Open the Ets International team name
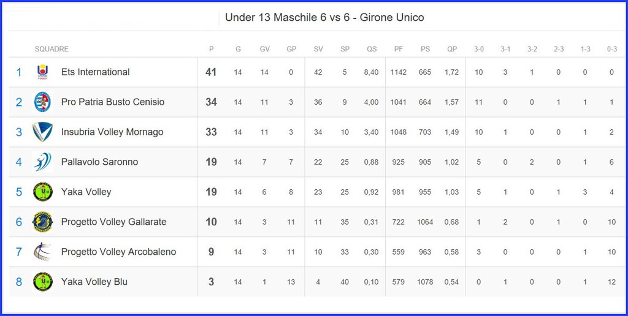 tap(95, 72)
